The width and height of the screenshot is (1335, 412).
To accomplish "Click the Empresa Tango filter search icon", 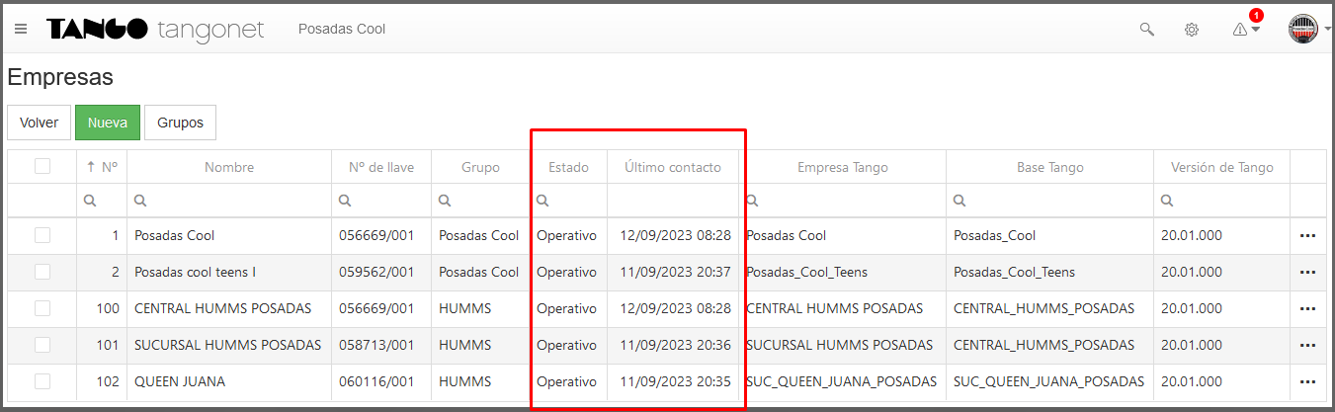I will point(752,201).
